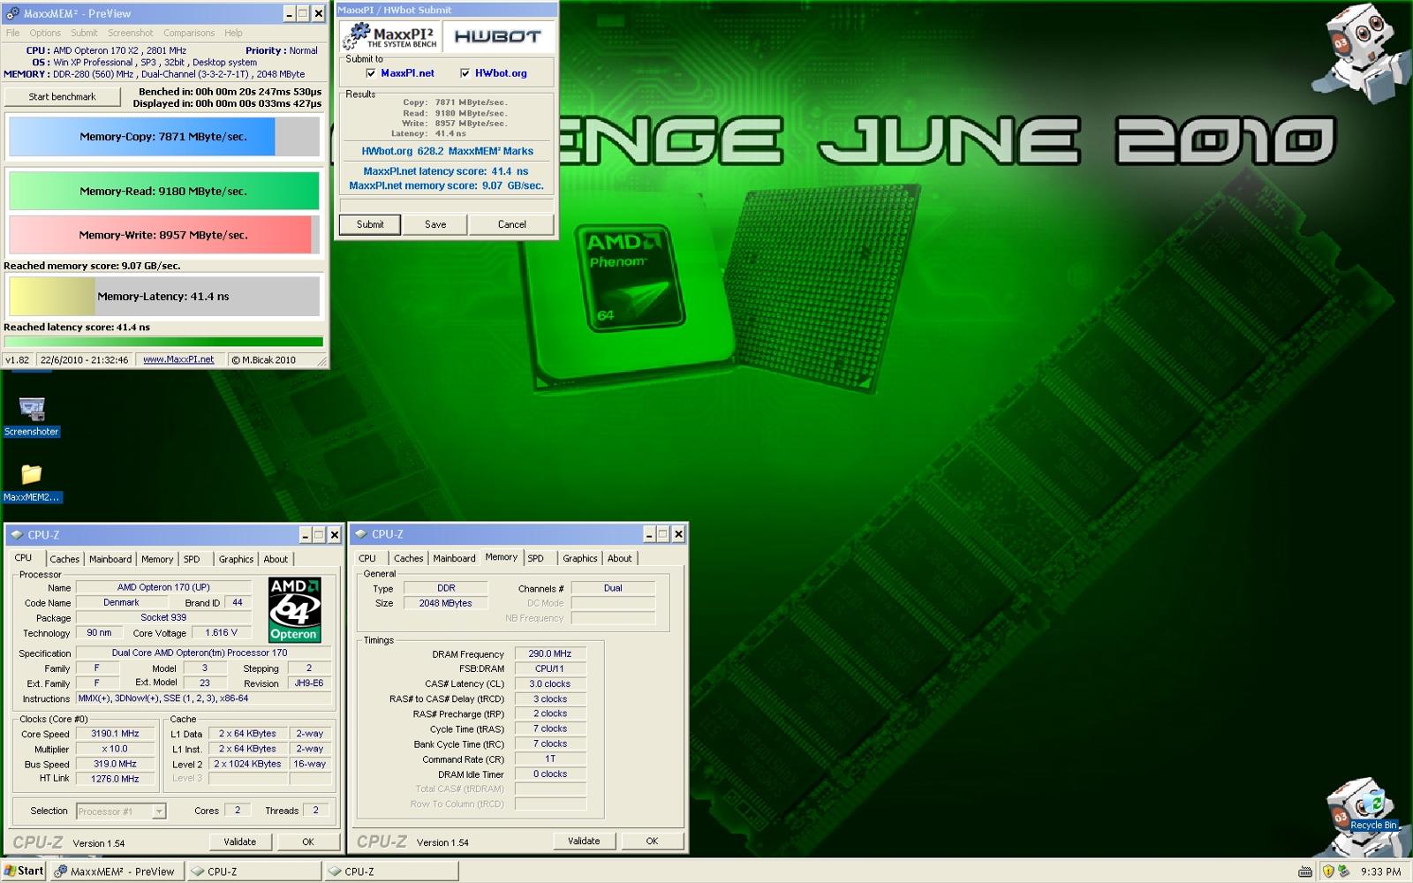Click the AMD 64 Opteron logo in CPU-Z
1413x883 pixels.
[294, 610]
